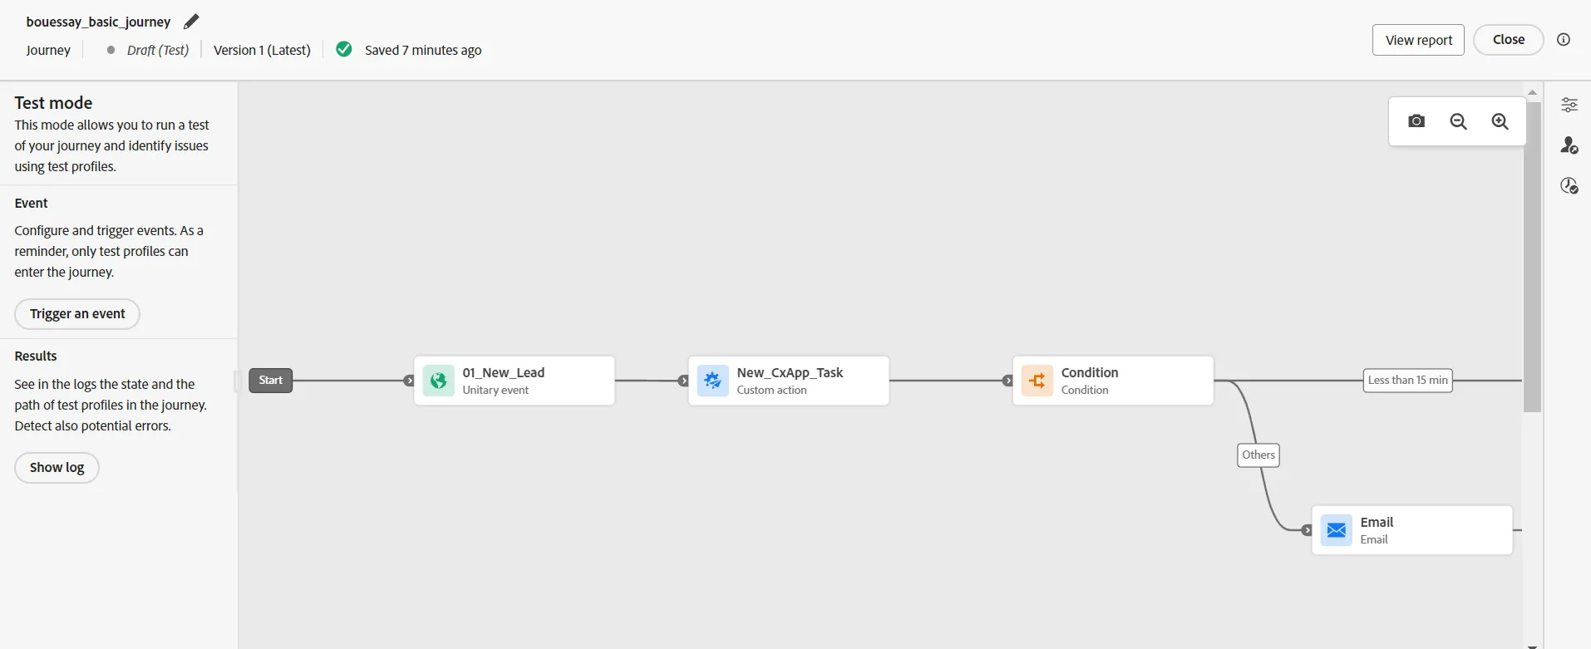Select the New_CxApp_Task custom action node
The width and height of the screenshot is (1591, 649).
point(789,381)
